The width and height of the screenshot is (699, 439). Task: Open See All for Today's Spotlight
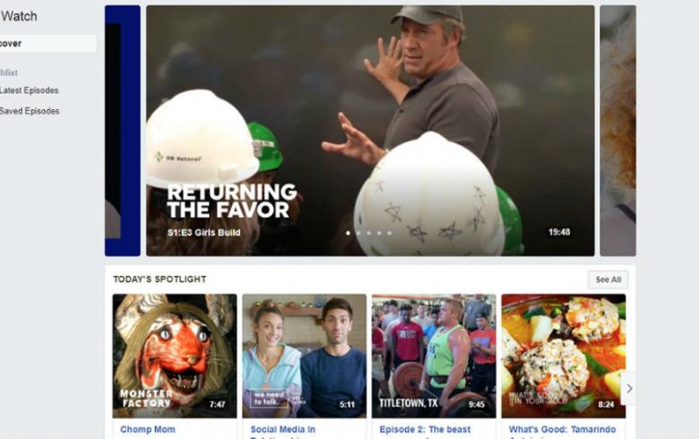pyautogui.click(x=608, y=280)
